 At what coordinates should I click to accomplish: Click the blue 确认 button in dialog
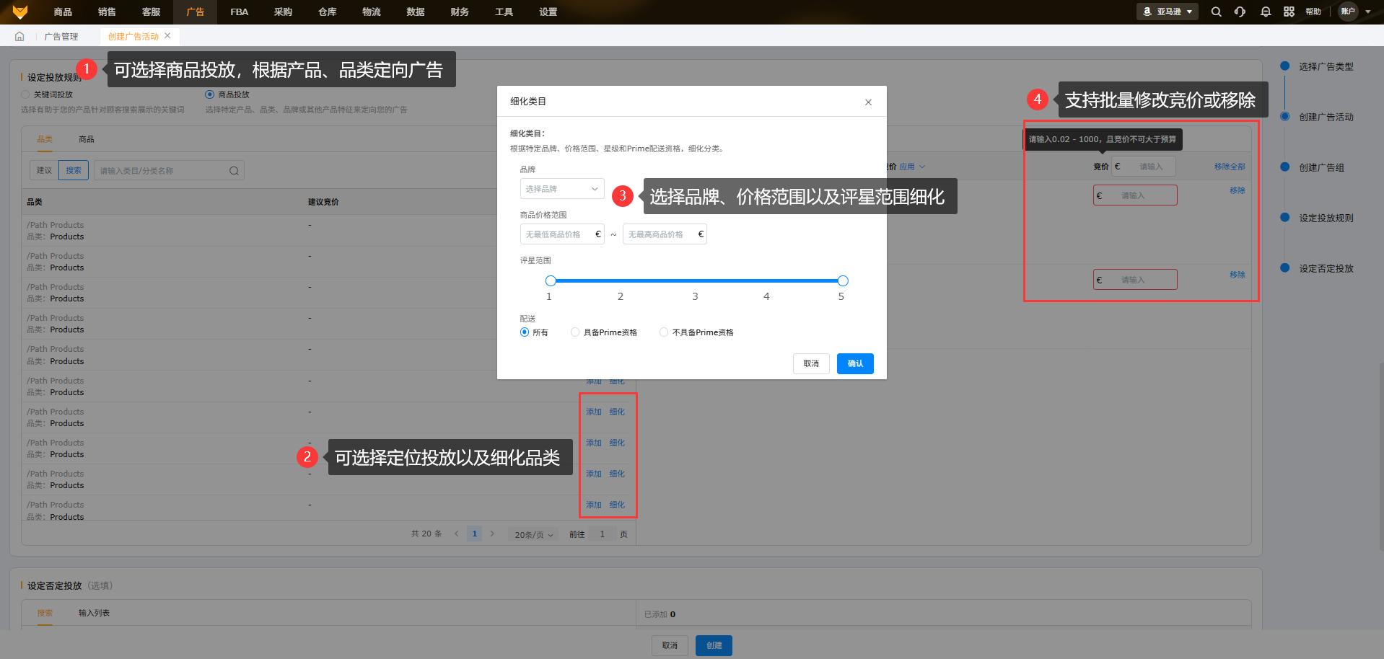pyautogui.click(x=855, y=363)
